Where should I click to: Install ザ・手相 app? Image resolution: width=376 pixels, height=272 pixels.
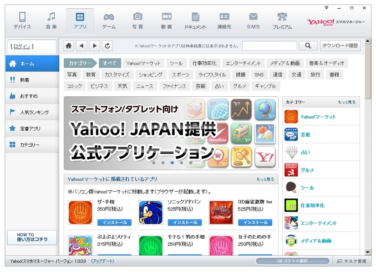click(114, 223)
